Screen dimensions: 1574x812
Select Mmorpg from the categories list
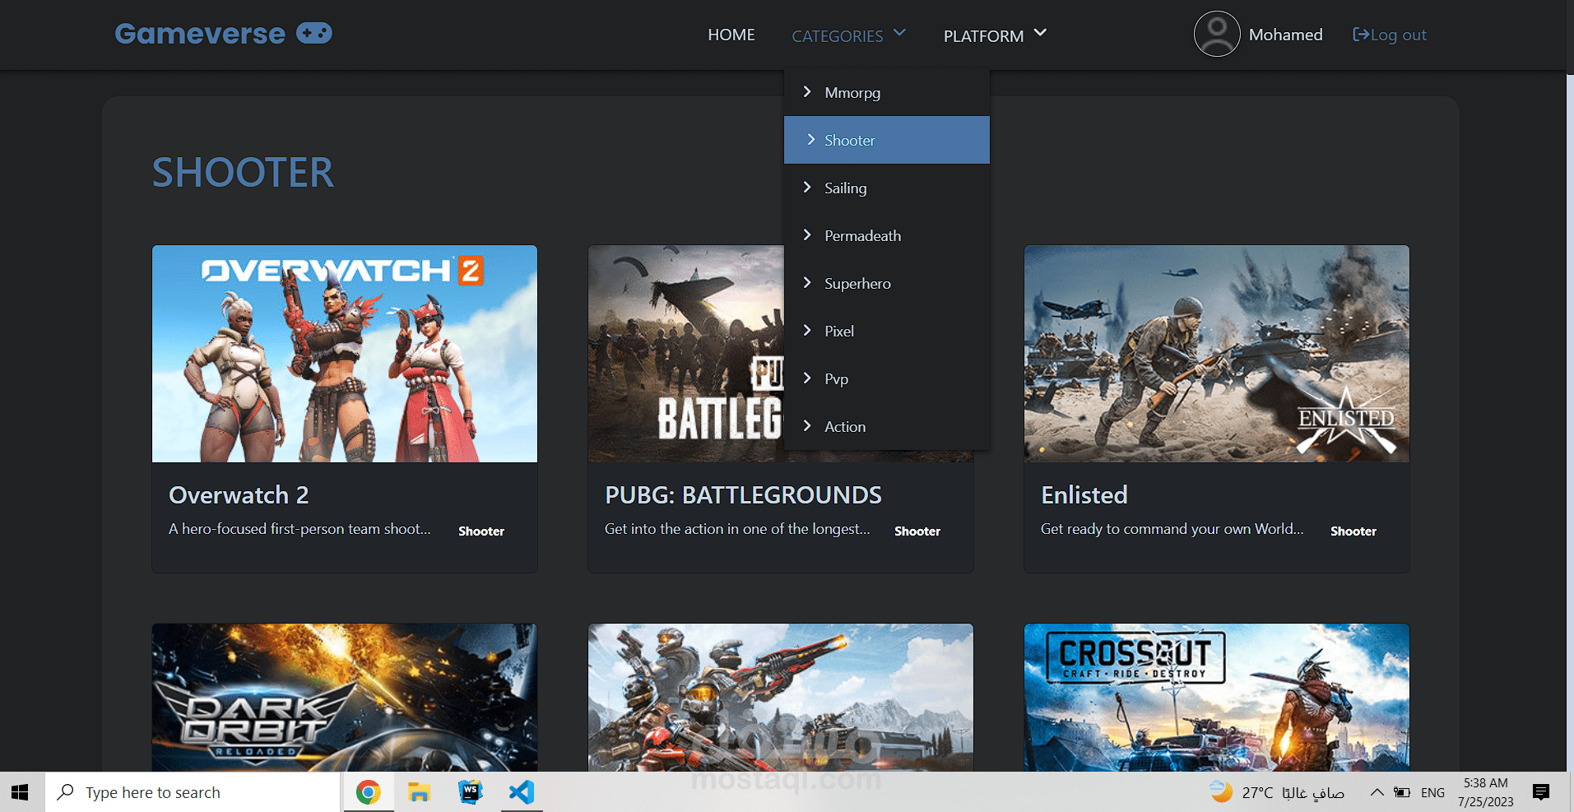pyautogui.click(x=887, y=92)
